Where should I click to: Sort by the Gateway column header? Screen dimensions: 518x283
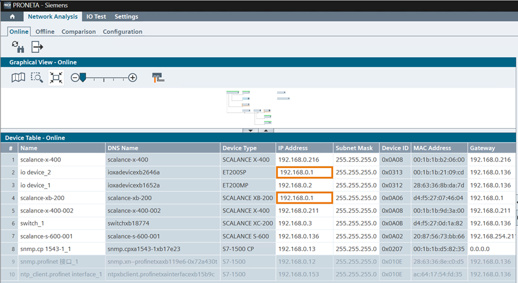492,148
